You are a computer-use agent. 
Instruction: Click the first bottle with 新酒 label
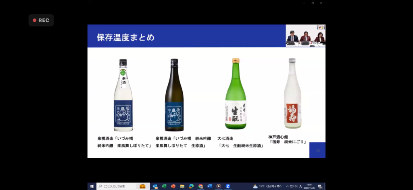[123, 95]
